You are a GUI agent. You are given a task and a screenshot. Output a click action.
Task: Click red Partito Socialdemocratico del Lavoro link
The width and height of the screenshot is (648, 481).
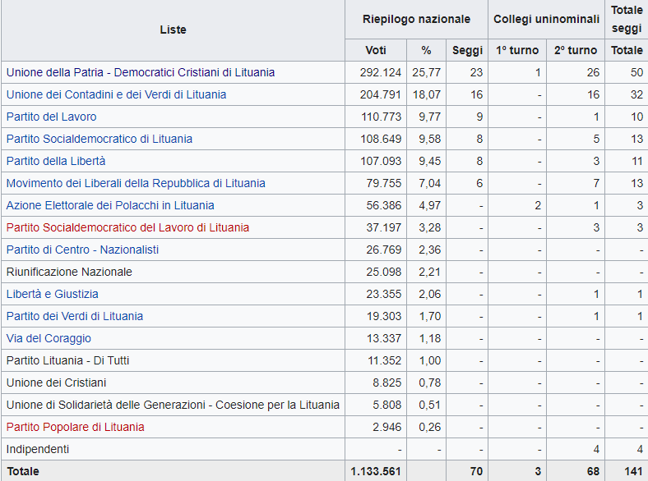coord(127,227)
